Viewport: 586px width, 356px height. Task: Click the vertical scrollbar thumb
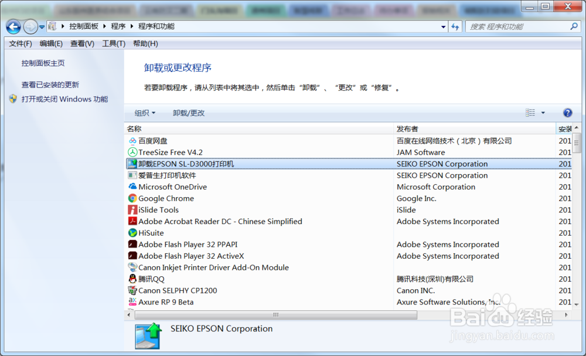(x=577, y=143)
